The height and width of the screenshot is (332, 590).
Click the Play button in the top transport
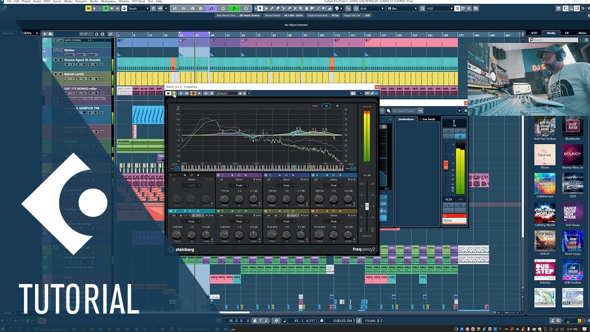click(235, 8)
